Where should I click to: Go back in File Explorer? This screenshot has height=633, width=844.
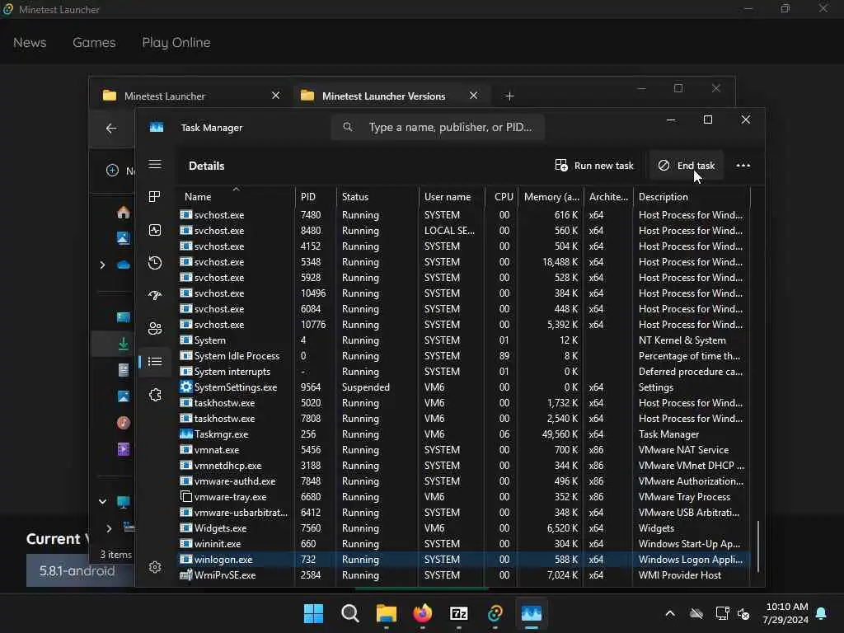[x=111, y=128]
